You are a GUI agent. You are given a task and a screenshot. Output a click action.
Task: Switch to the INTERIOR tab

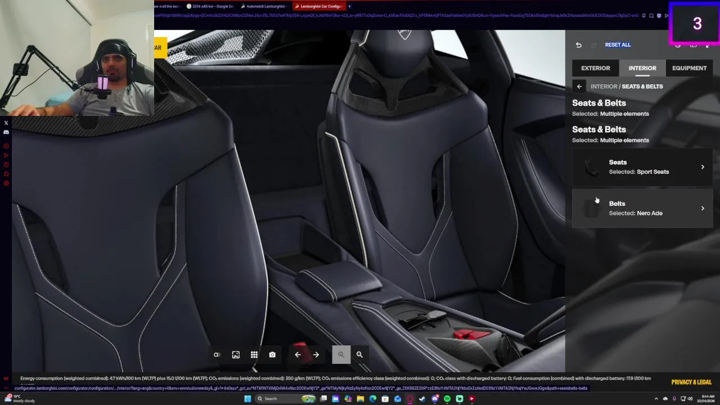642,68
